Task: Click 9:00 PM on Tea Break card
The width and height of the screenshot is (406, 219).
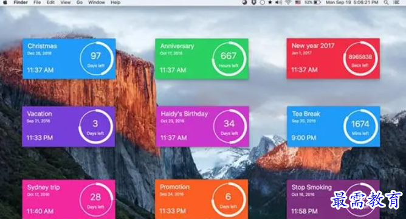Action: (x=304, y=137)
